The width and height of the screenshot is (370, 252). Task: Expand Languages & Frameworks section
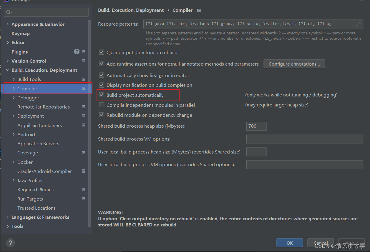[8, 217]
